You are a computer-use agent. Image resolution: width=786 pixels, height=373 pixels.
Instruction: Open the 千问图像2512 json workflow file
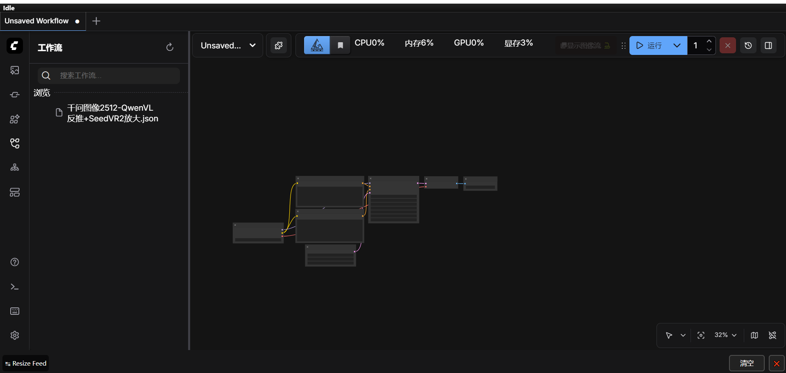click(x=112, y=113)
